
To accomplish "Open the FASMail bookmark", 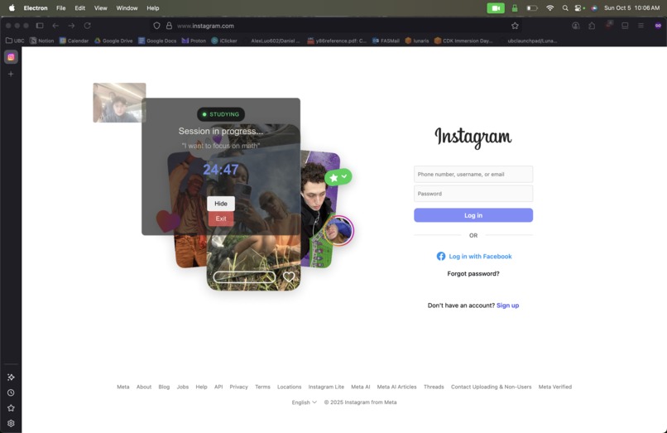I will pos(386,41).
